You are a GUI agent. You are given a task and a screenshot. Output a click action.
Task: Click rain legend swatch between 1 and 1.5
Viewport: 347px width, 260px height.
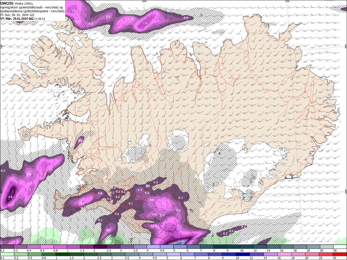[x=62, y=254]
